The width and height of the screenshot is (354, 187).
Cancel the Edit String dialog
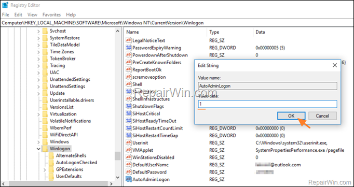click(322, 116)
